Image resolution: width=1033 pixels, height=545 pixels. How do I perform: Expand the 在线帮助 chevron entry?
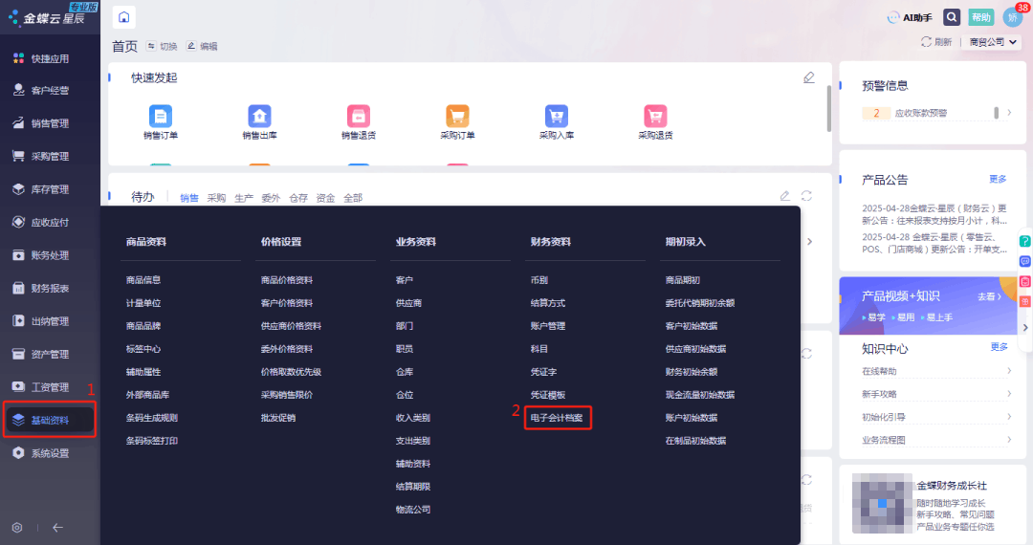(x=1008, y=371)
